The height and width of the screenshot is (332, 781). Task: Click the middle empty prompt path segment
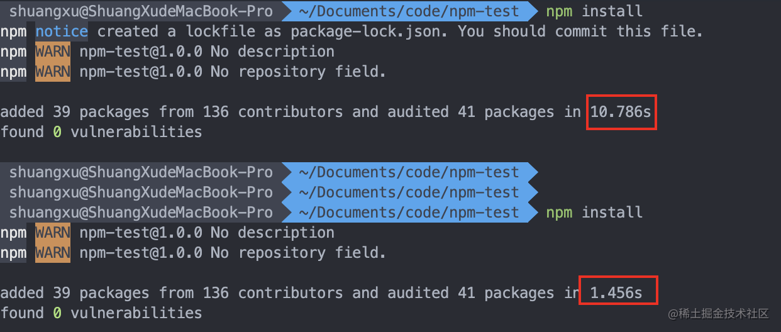click(409, 192)
